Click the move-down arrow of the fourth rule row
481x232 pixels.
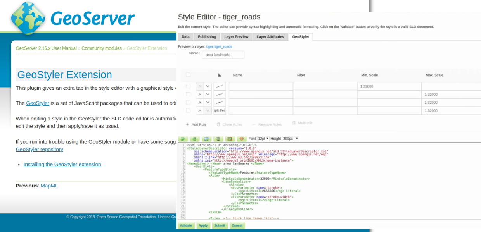208,111
